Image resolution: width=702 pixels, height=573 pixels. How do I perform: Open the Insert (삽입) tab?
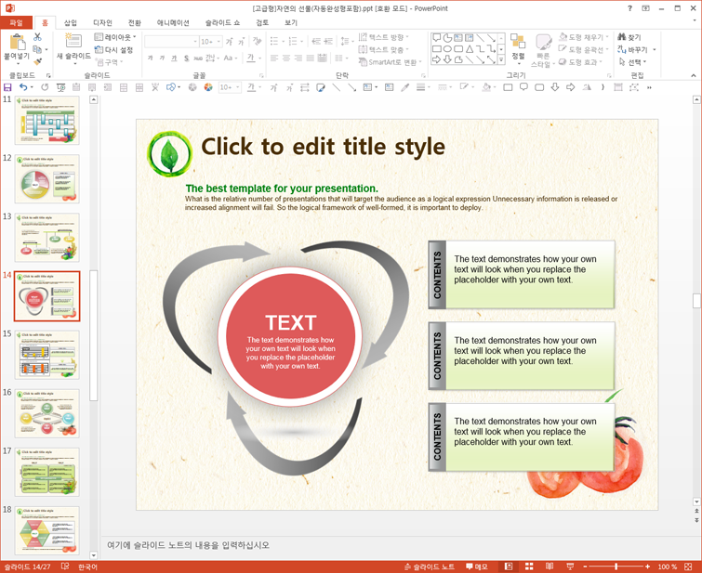tap(71, 22)
